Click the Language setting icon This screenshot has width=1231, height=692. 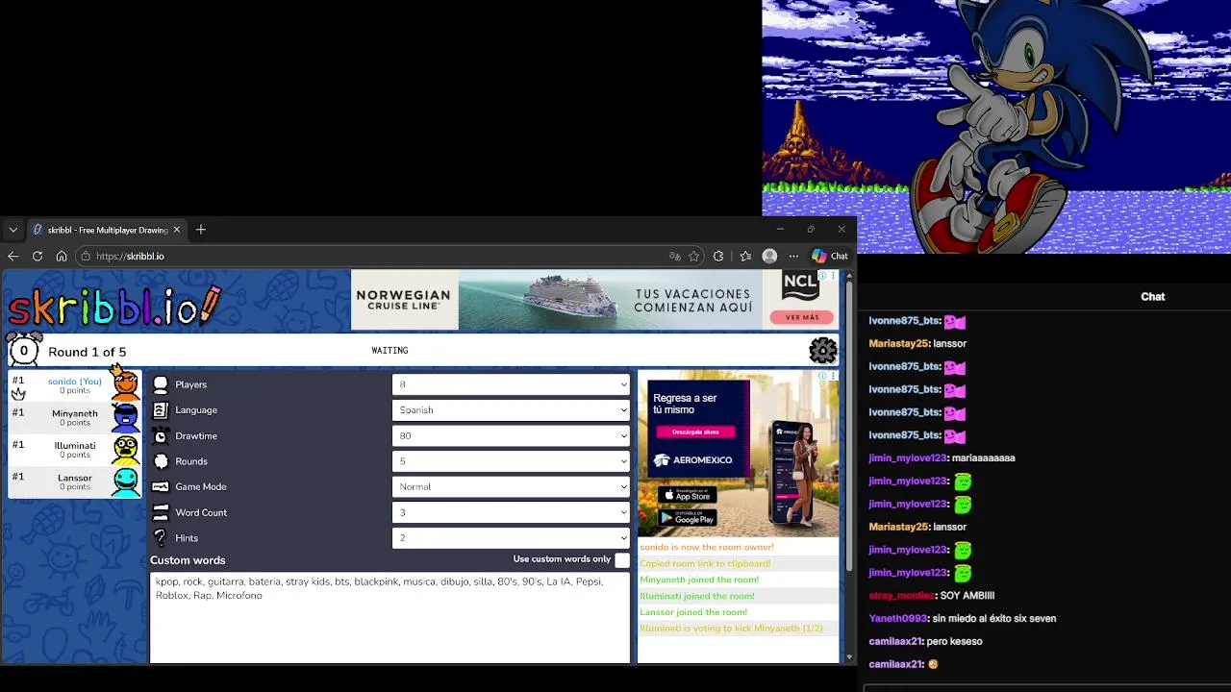[161, 410]
